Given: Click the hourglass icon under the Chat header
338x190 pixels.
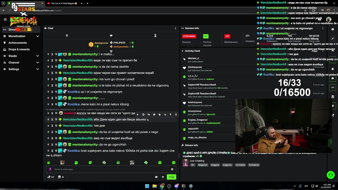Looking at the screenshot, I should tap(155, 36).
